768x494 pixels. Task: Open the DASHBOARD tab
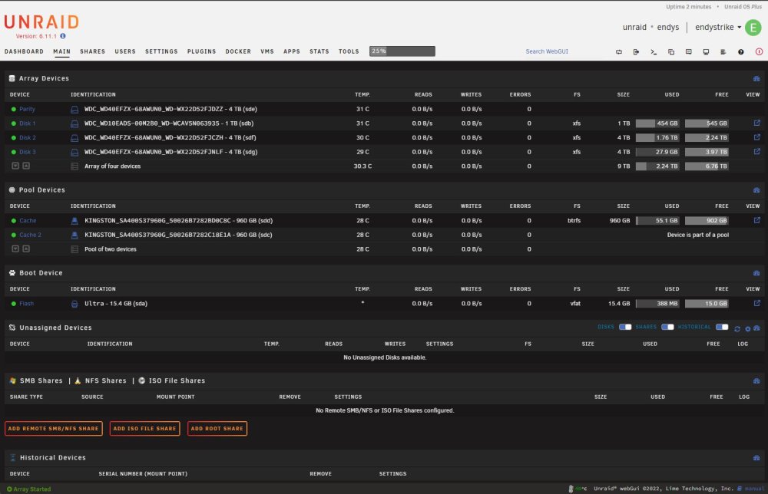pyautogui.click(x=24, y=51)
